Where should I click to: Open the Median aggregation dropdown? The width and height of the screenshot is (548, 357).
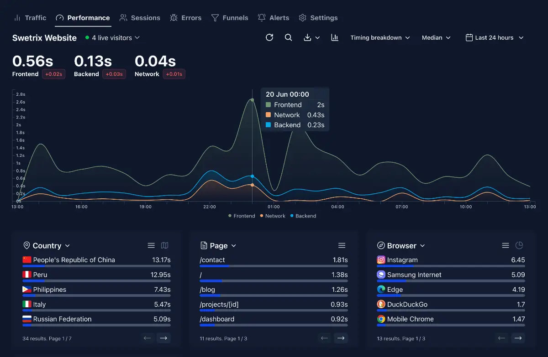tap(436, 37)
